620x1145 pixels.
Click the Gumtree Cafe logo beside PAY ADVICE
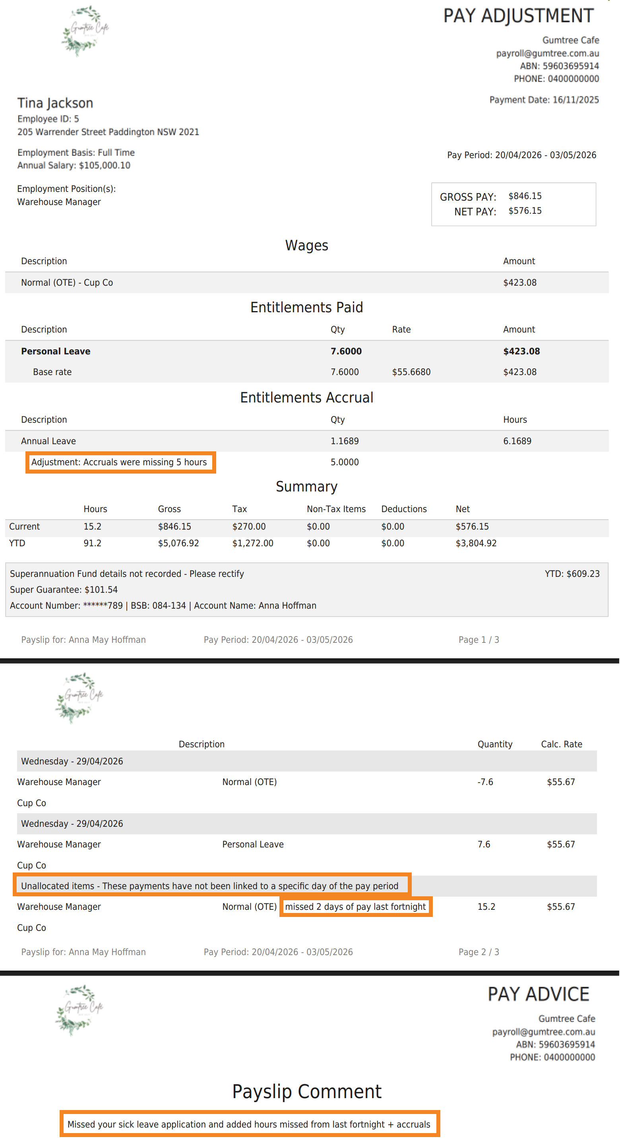point(79,1010)
